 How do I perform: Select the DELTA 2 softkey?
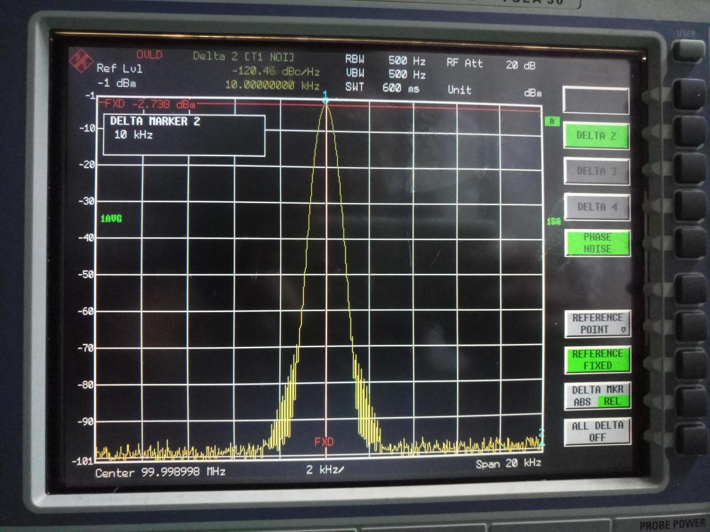[596, 136]
